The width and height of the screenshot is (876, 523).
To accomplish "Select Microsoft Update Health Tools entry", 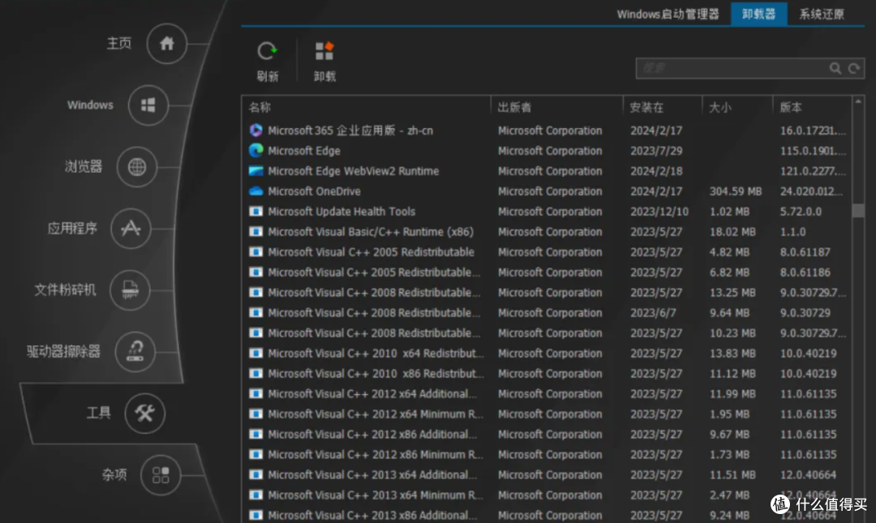I will tap(547, 211).
